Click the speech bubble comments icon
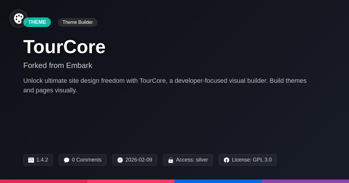349x183 pixels. tap(67, 160)
